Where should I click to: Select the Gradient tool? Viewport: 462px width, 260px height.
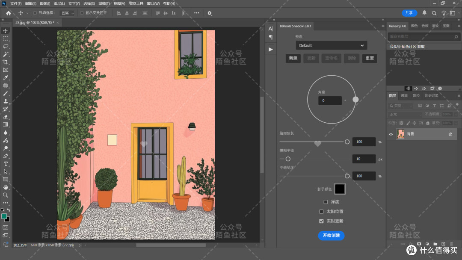pyautogui.click(x=6, y=124)
